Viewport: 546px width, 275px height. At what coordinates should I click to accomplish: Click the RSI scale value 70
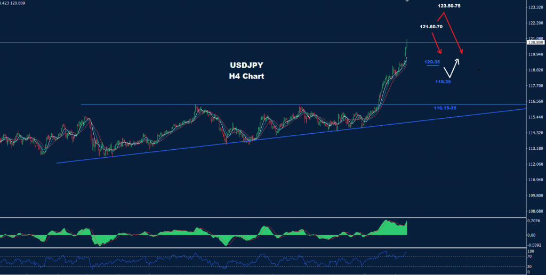pyautogui.click(x=531, y=256)
